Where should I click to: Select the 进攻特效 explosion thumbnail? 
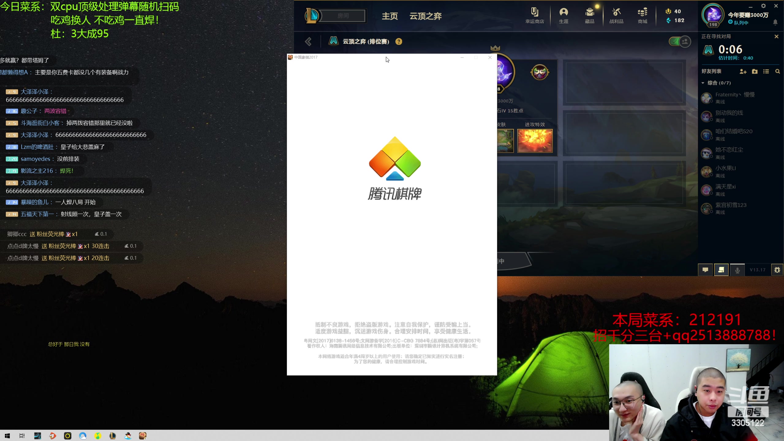(535, 141)
